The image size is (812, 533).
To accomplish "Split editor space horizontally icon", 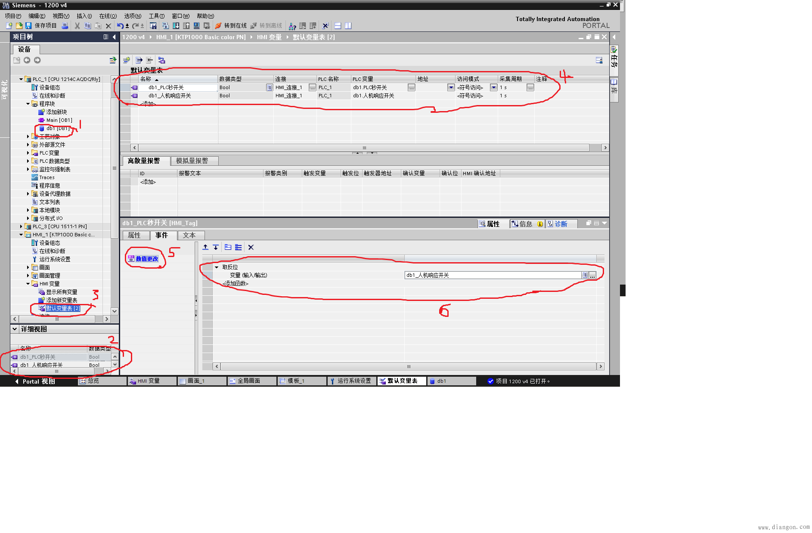I will click(338, 26).
